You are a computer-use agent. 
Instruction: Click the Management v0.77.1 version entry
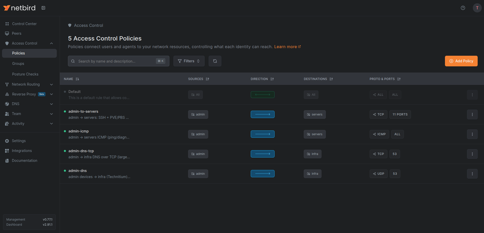pyautogui.click(x=29, y=220)
